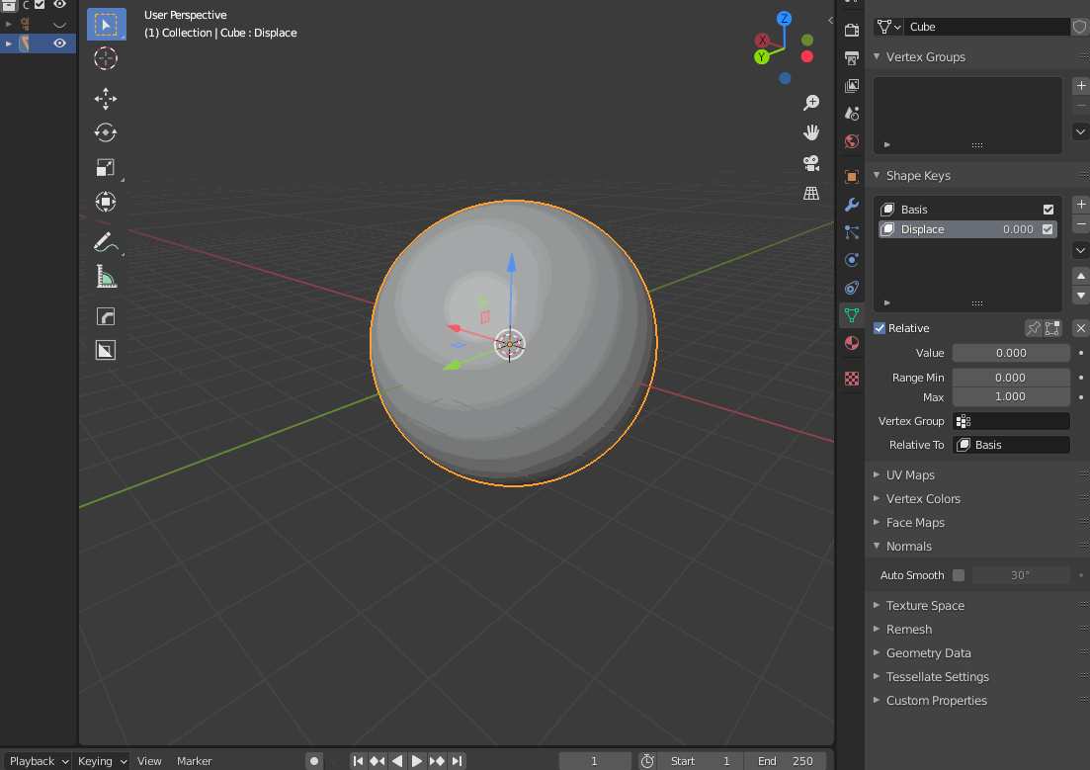This screenshot has height=770, width=1090.
Task: Toggle the shape key pin button
Action: click(1034, 328)
